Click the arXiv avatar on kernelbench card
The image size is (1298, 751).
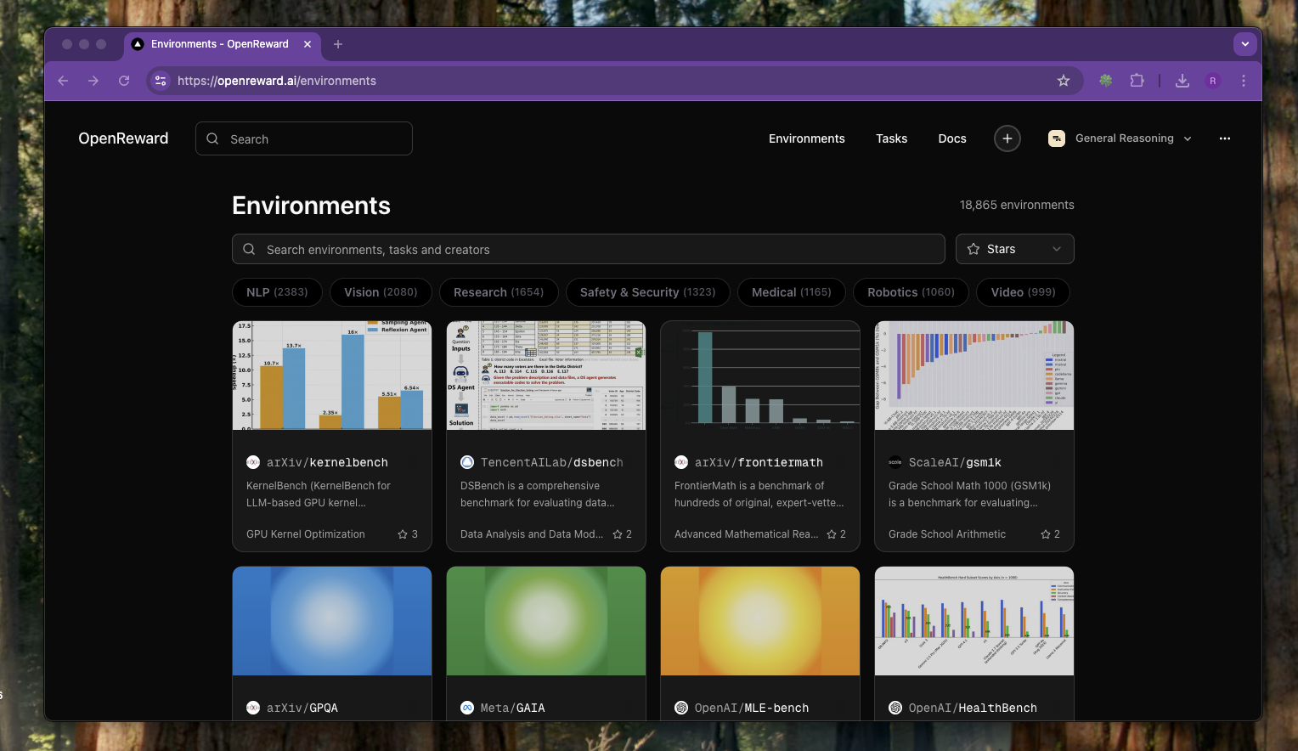point(252,462)
